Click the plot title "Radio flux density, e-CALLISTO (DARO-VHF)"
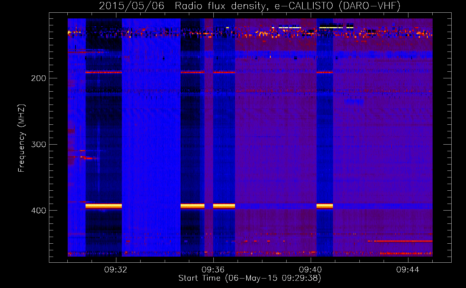 point(287,6)
